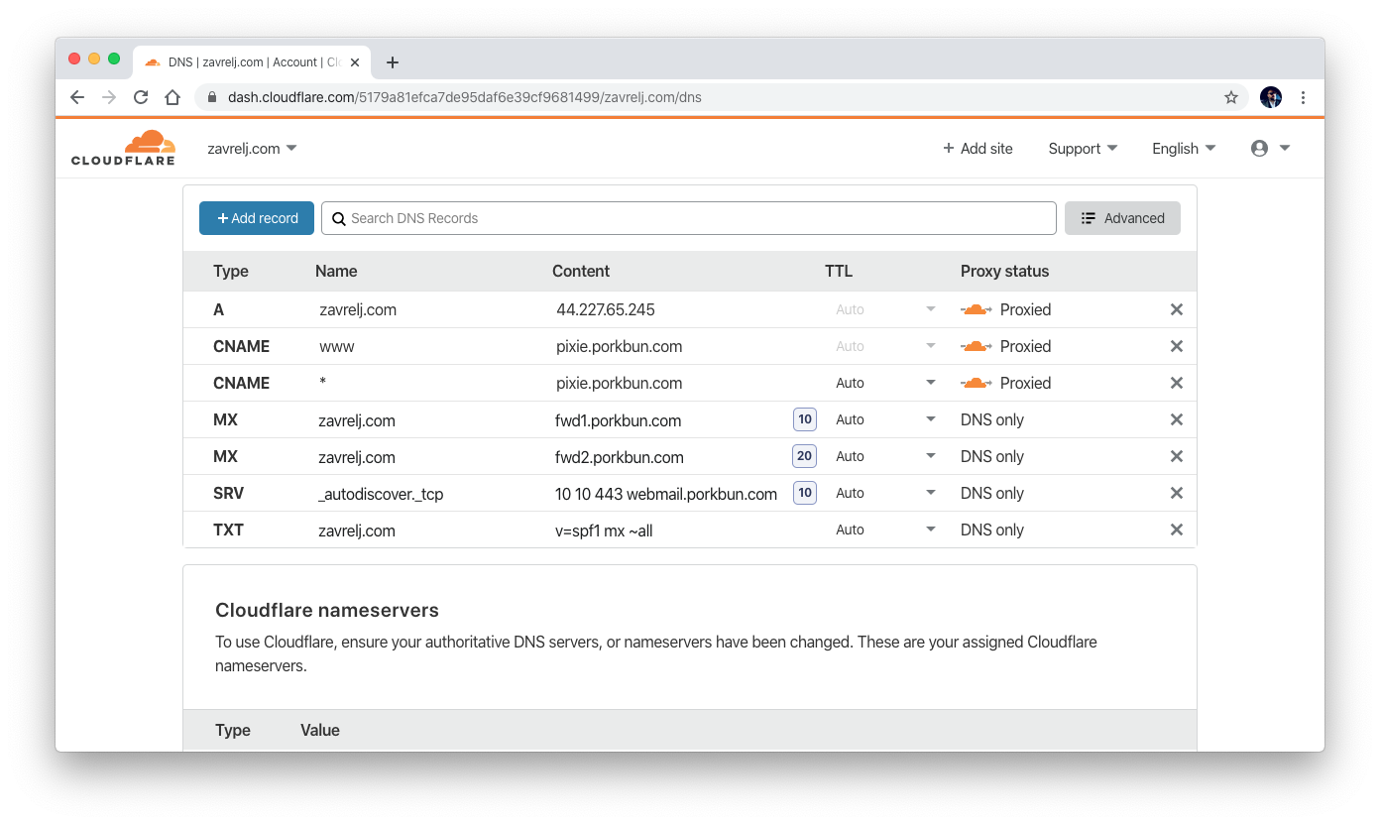Toggle proxy cloud on the www record
The image size is (1380, 825).
click(977, 346)
